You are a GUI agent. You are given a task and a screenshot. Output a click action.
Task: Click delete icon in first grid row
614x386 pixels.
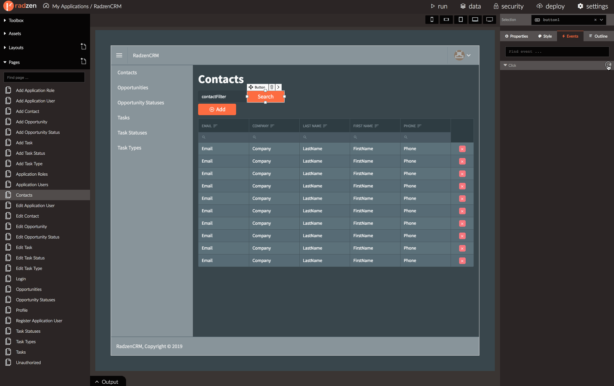462,149
